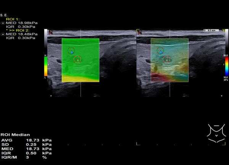
Task: Select orange ROI circle on right elastogram
Action: pos(166,59)
